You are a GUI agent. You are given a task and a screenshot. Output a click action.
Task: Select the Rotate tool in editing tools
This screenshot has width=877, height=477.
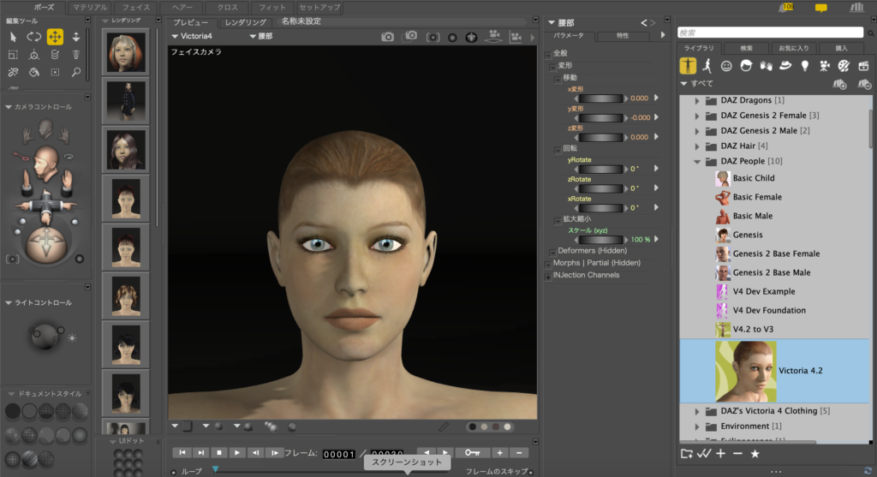point(33,36)
